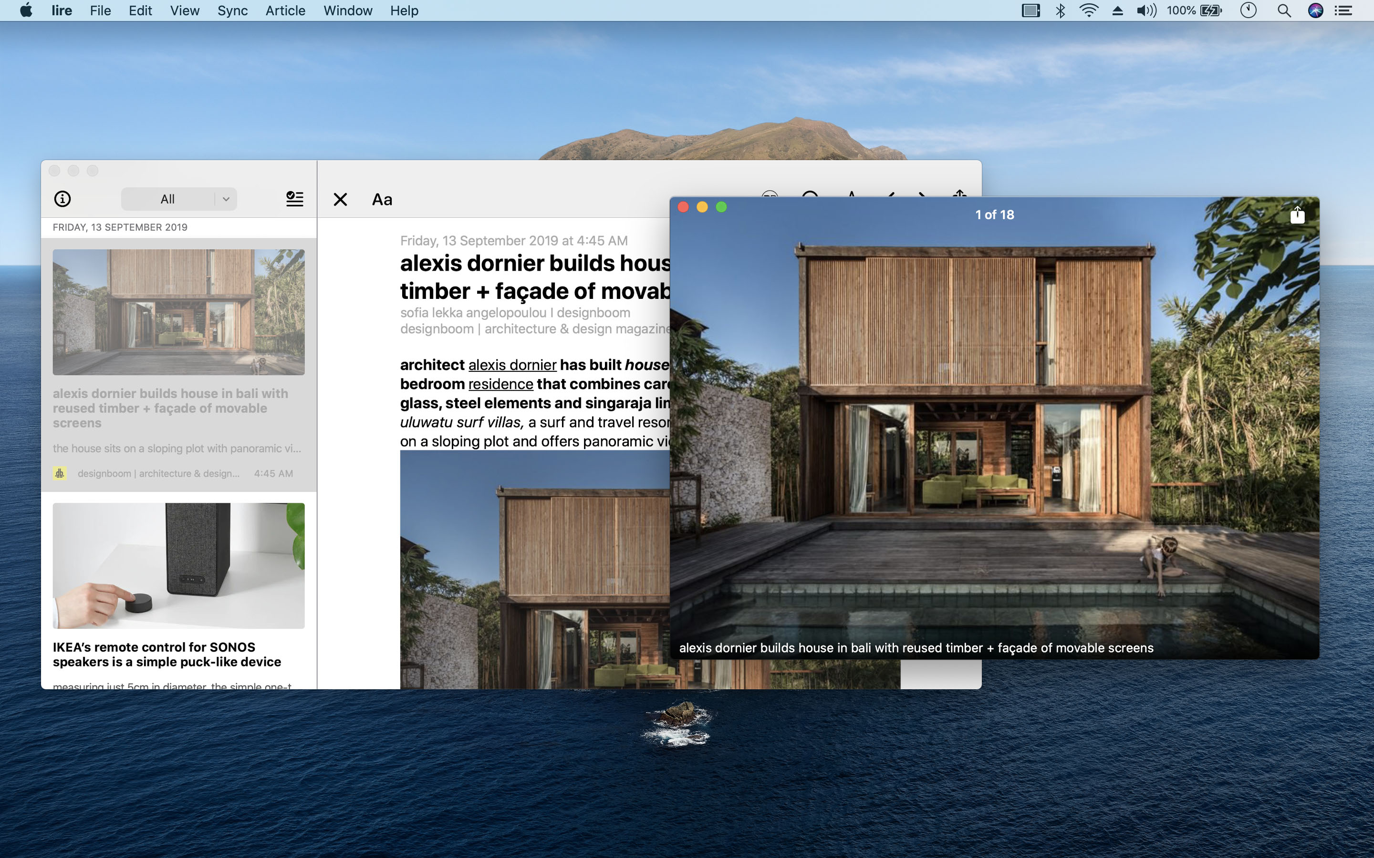The width and height of the screenshot is (1374, 858).
Task: Click the battery 100% indicator
Action: tap(1194, 10)
